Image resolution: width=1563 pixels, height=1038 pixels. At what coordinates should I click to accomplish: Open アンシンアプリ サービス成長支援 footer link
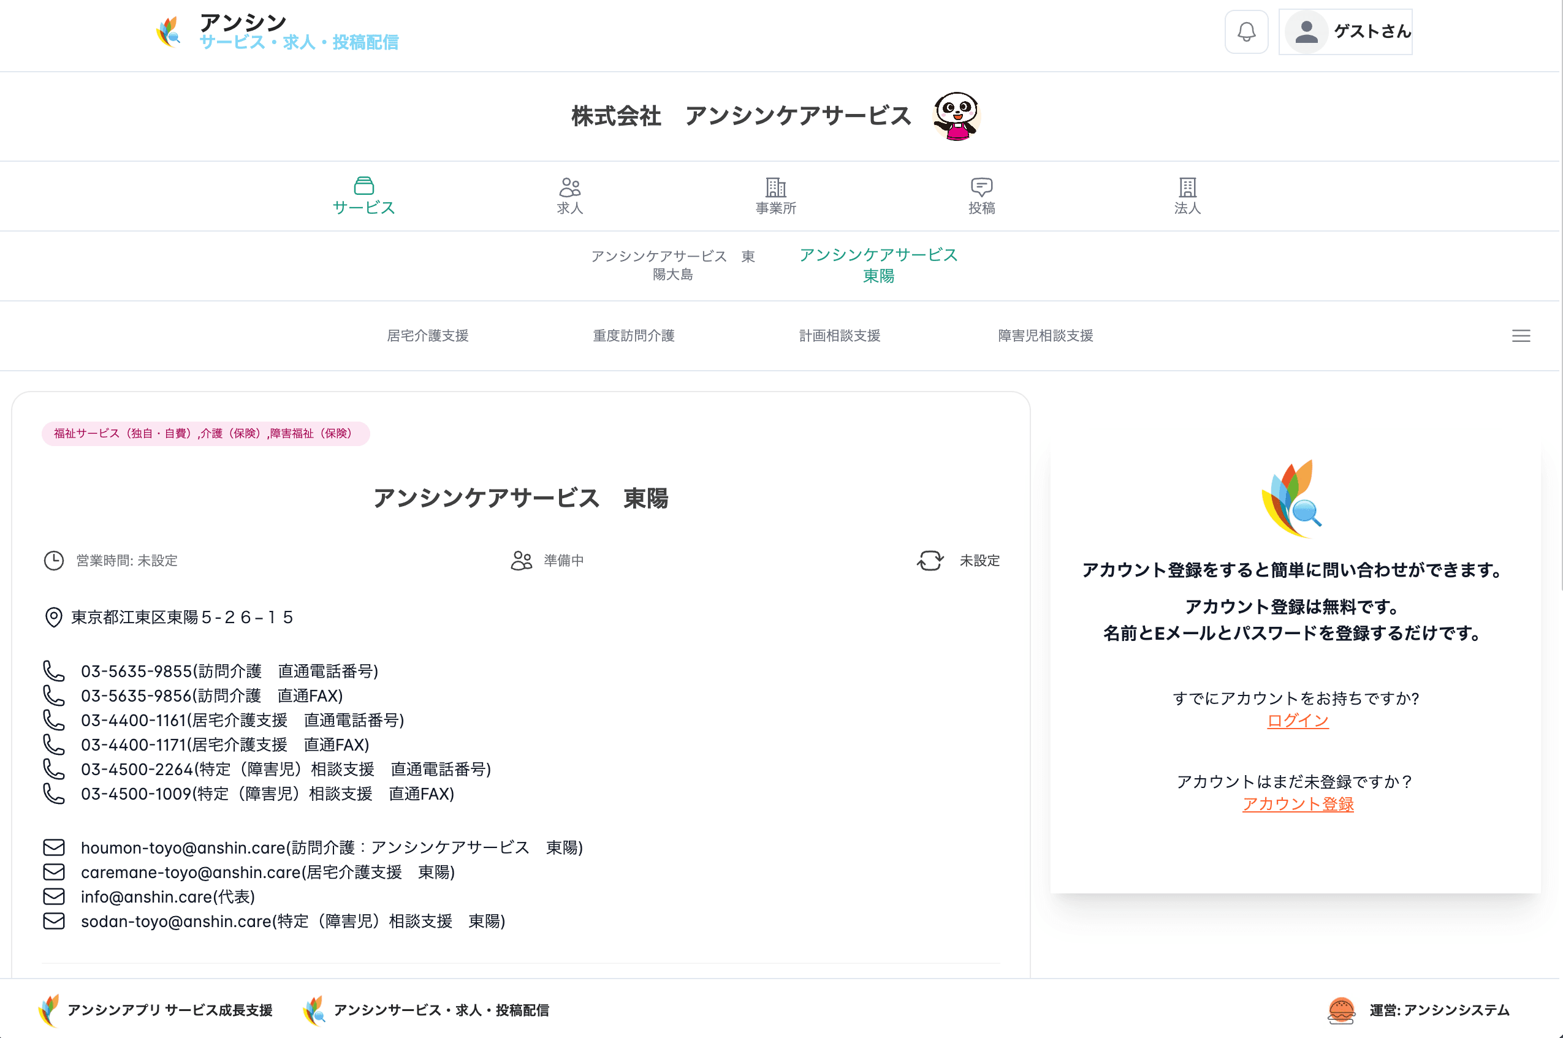coord(156,1010)
